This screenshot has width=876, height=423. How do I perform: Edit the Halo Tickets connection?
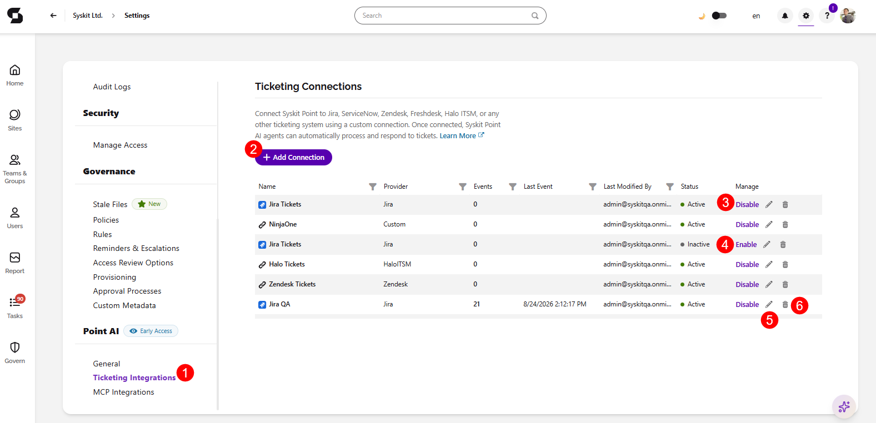click(769, 264)
